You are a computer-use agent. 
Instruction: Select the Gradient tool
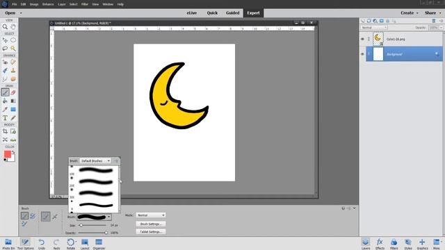(13, 101)
